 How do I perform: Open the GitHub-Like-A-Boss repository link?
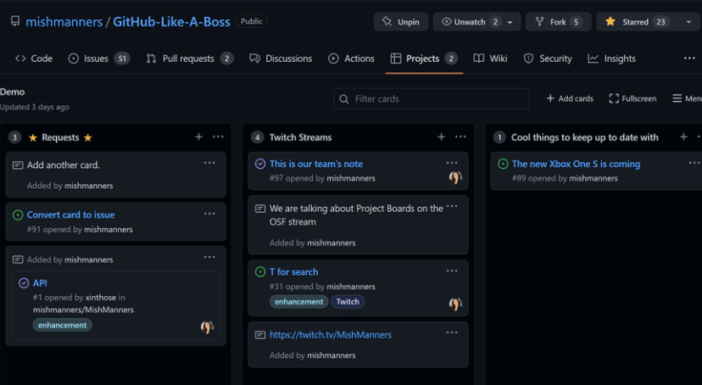point(171,21)
